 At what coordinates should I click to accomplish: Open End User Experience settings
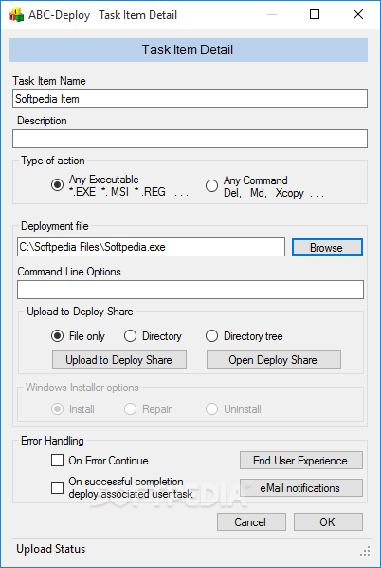(301, 461)
